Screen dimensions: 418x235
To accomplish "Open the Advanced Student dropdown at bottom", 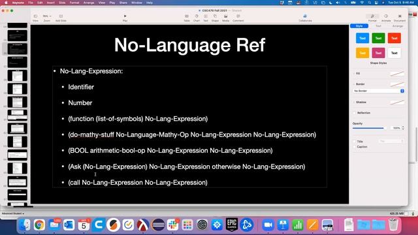I will click(13, 213).
